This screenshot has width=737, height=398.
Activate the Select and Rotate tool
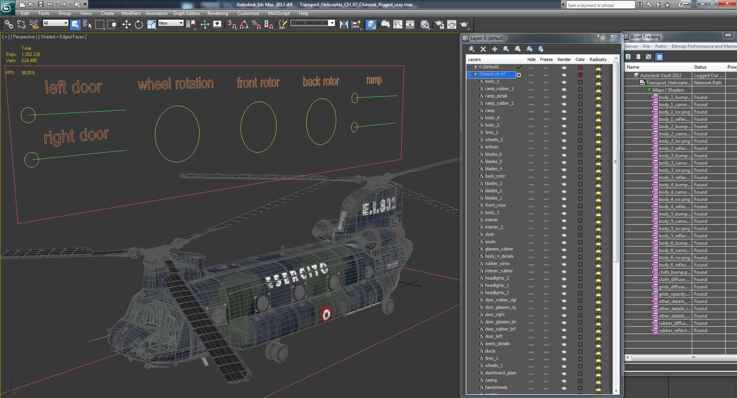click(139, 24)
